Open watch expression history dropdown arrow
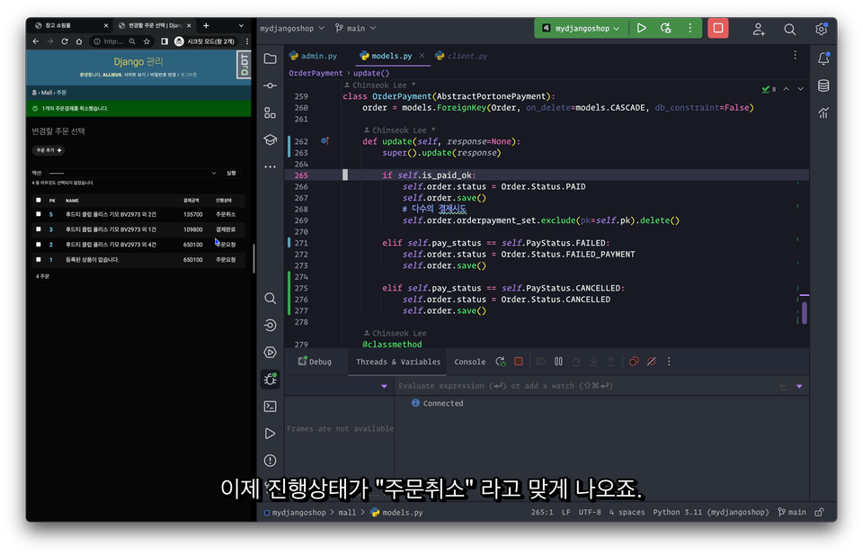 tap(799, 386)
